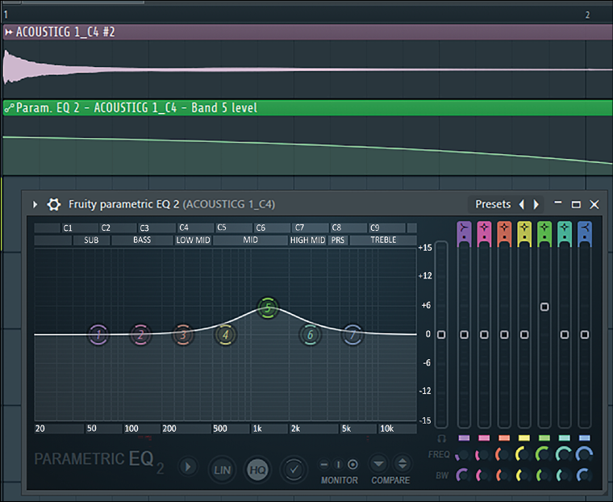The width and height of the screenshot is (613, 502).
Task: Select the Band 5 level automation clip title
Action: (137, 107)
